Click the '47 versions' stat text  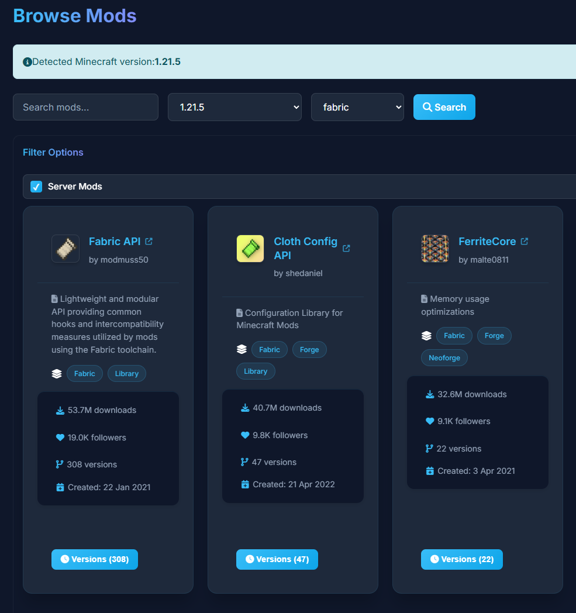coord(274,462)
